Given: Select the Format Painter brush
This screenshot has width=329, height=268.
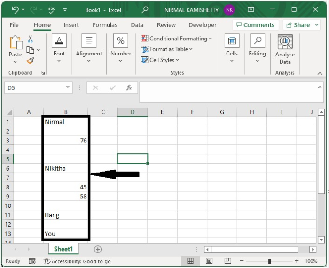Looking at the screenshot, I should [31, 61].
